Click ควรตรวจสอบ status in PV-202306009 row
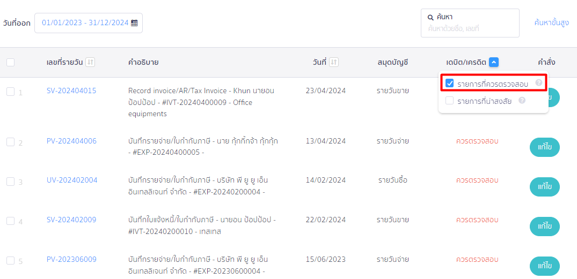577x279 pixels. pyautogui.click(x=477, y=260)
